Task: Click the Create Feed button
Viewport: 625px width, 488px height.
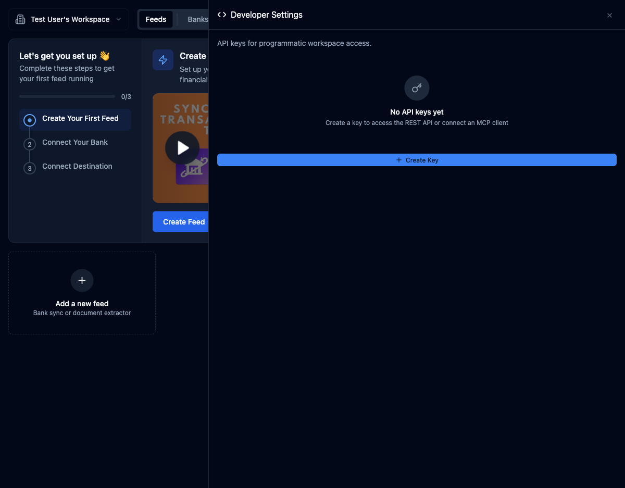Action: [184, 221]
